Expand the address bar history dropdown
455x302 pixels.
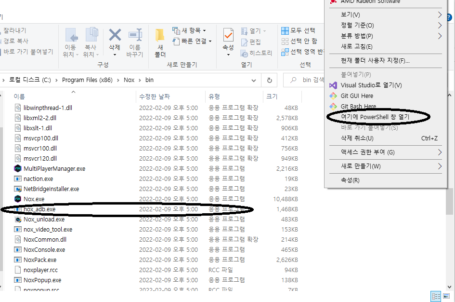pyautogui.click(x=254, y=80)
